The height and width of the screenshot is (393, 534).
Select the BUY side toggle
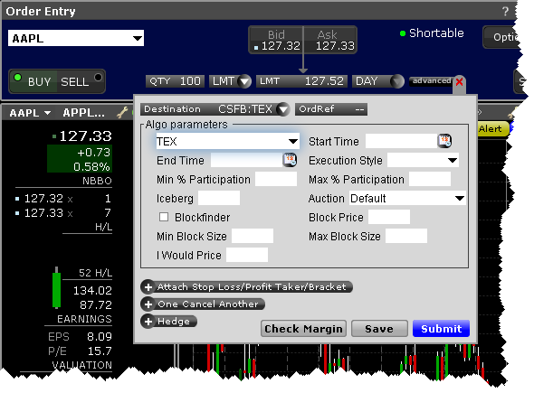point(33,81)
